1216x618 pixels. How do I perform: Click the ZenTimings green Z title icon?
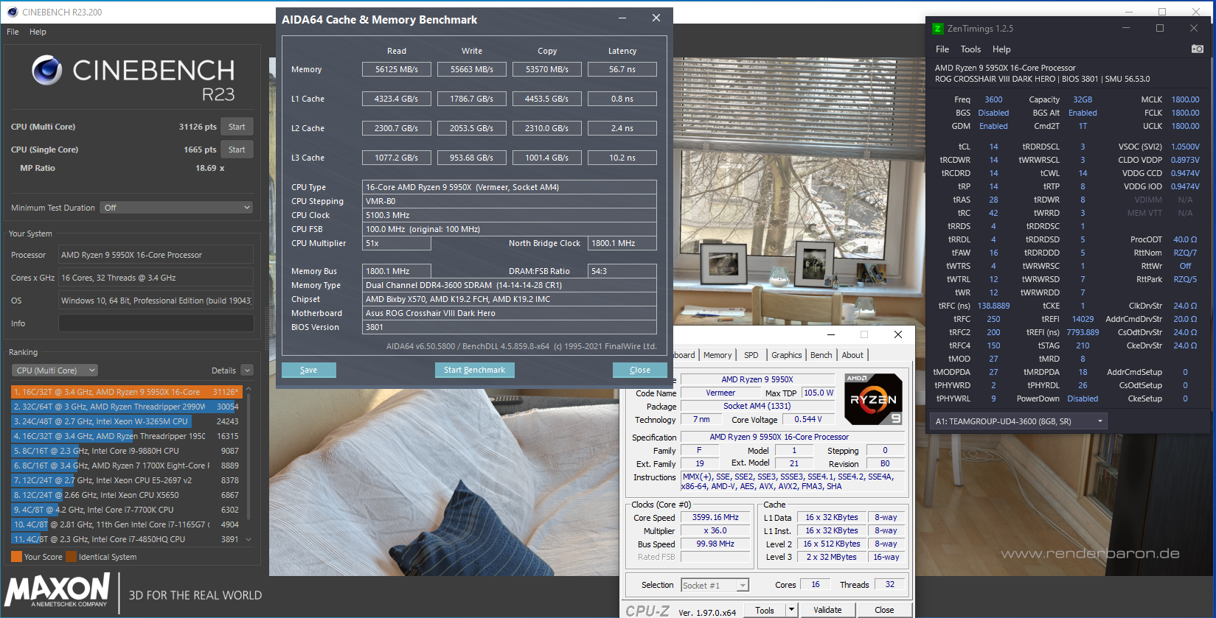(938, 29)
